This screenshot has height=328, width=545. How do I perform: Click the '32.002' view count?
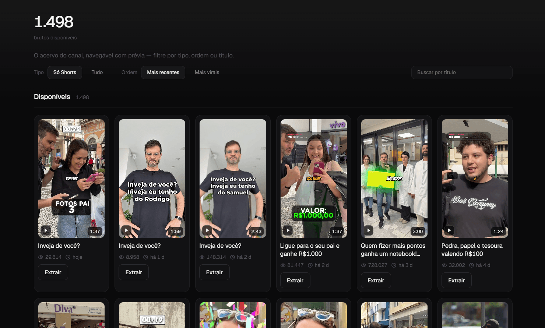point(457,265)
